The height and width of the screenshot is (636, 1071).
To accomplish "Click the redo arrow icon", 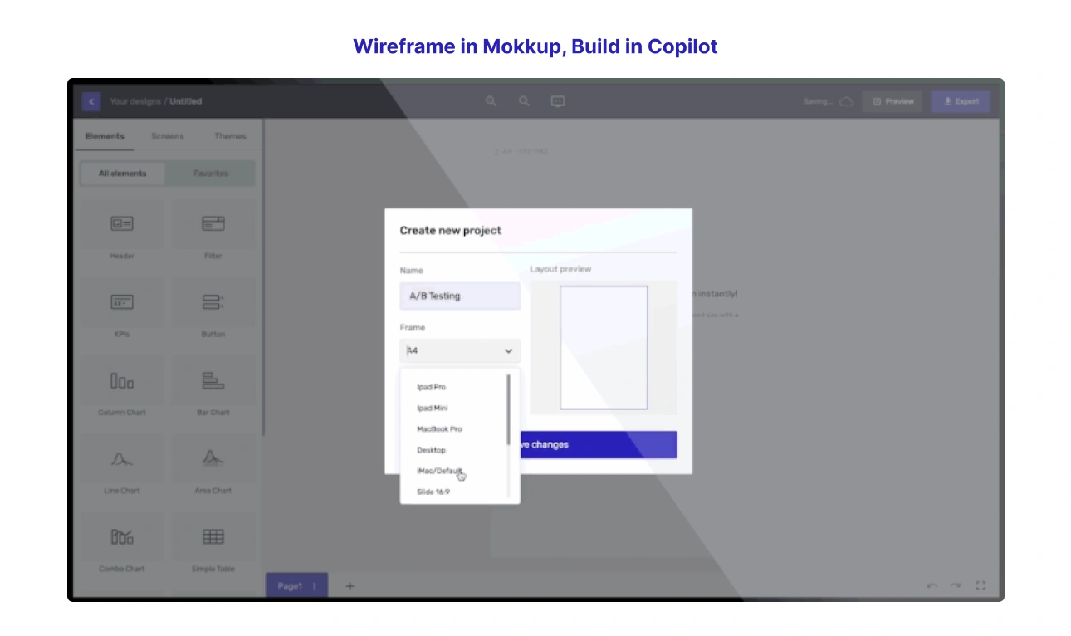I will point(956,586).
